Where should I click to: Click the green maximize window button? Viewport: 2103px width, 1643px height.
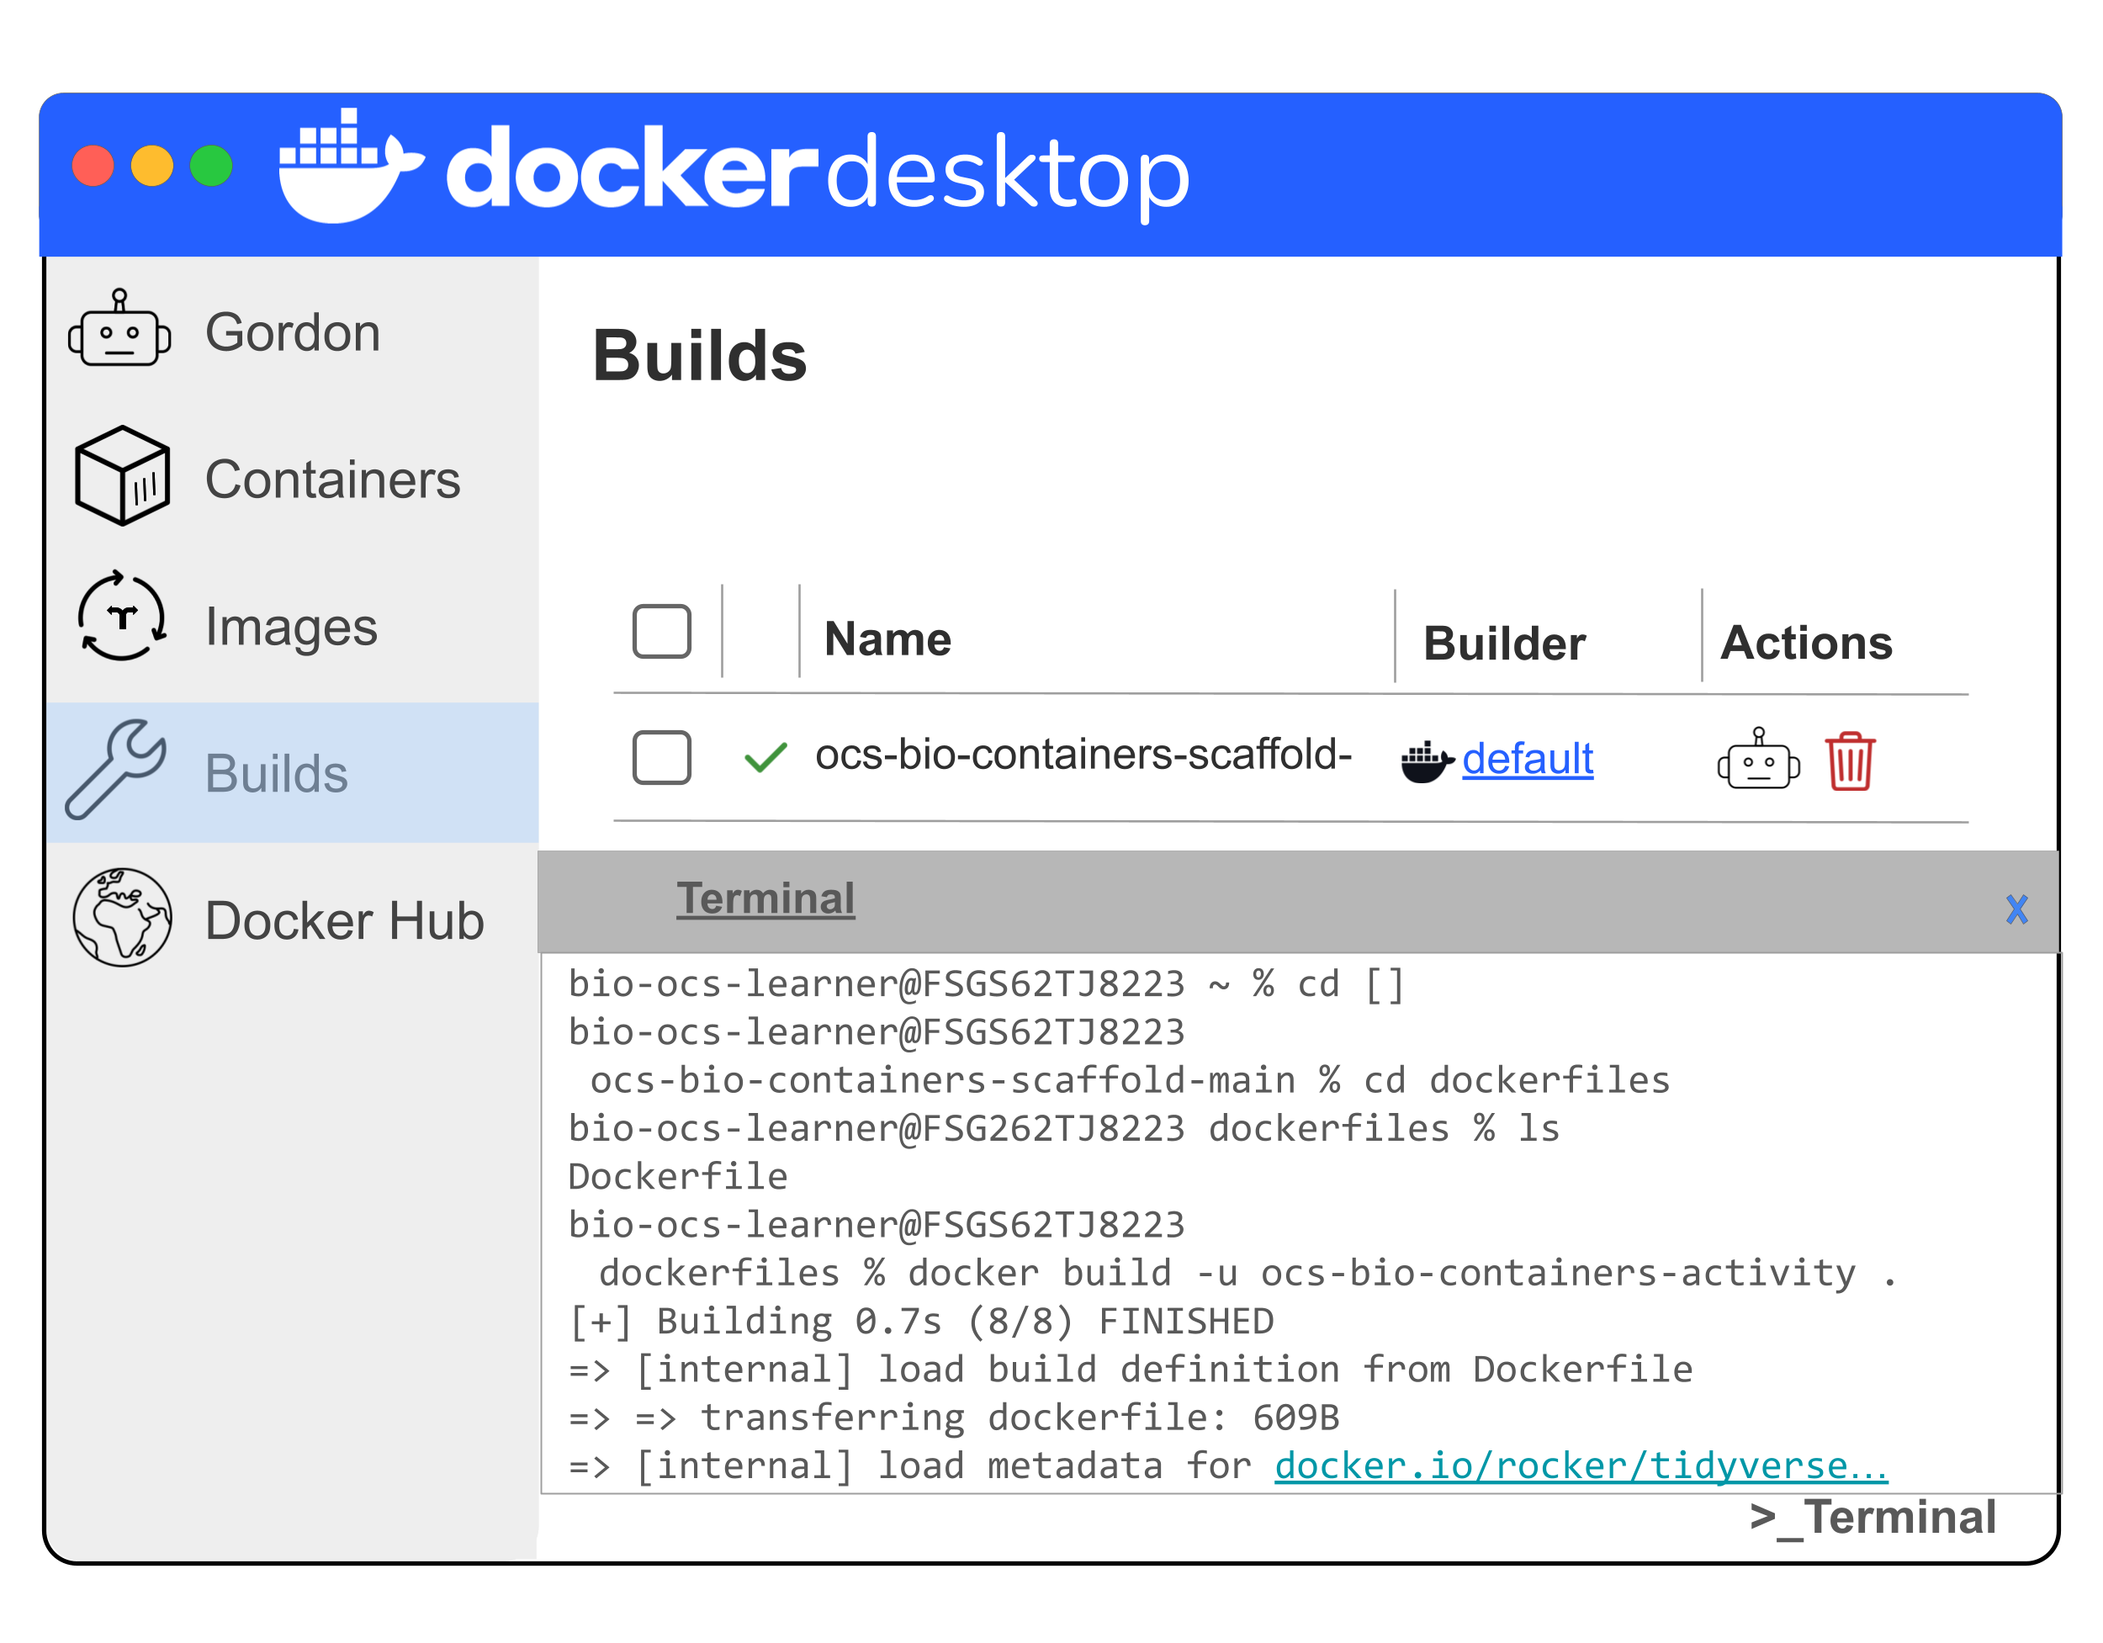[211, 165]
